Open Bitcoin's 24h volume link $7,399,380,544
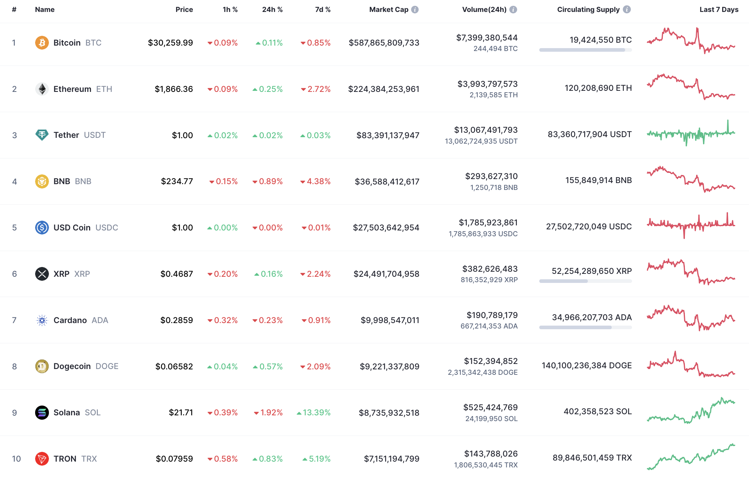Viewport: 749px width, 479px height. pos(487,38)
